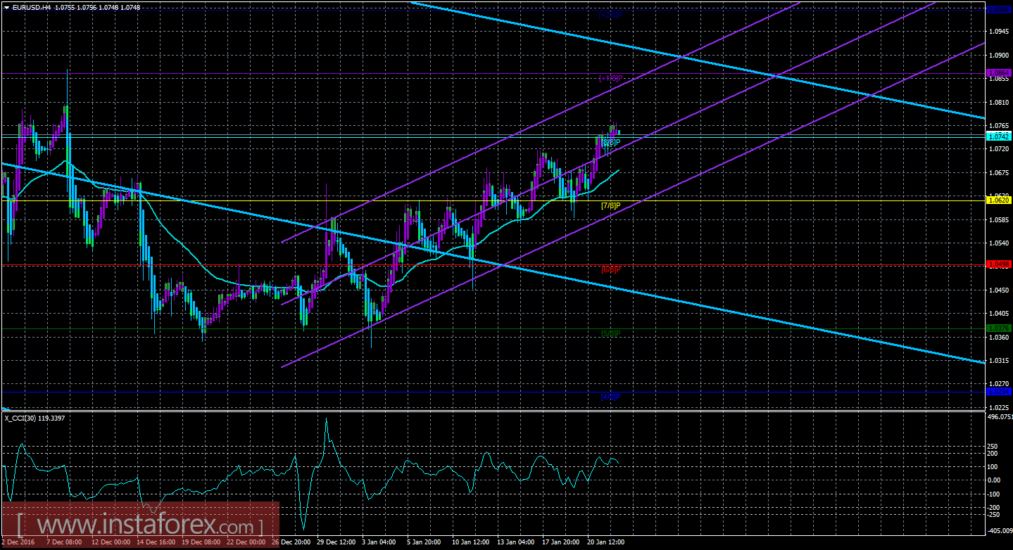Click the purple [+1/8]P level label

pyautogui.click(x=610, y=78)
